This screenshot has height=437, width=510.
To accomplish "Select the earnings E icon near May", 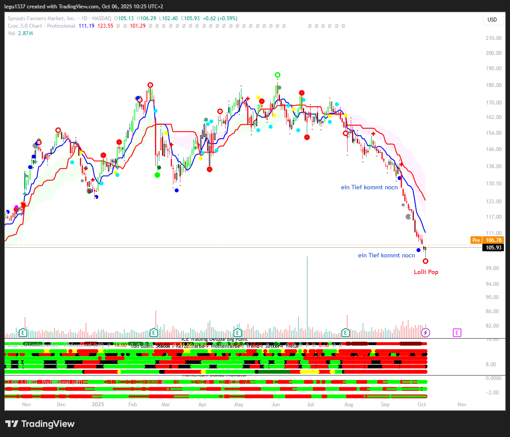I will click(x=237, y=332).
